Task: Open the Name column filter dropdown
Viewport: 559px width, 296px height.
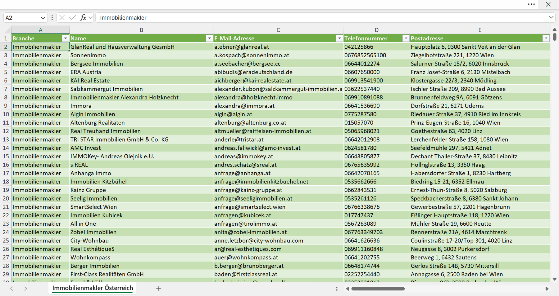Action: [209, 38]
